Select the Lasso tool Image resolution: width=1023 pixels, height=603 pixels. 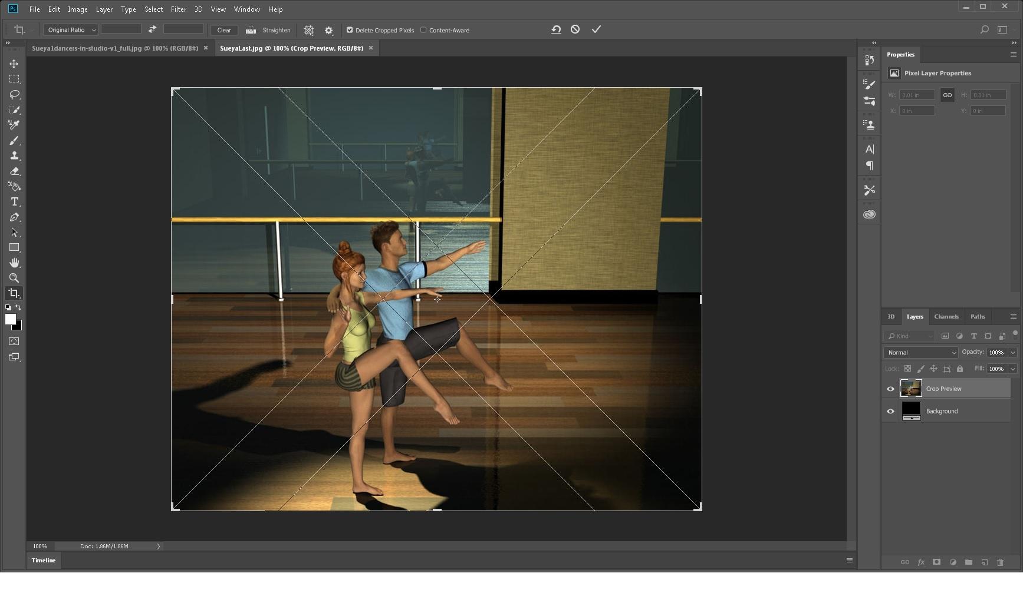[x=14, y=94]
